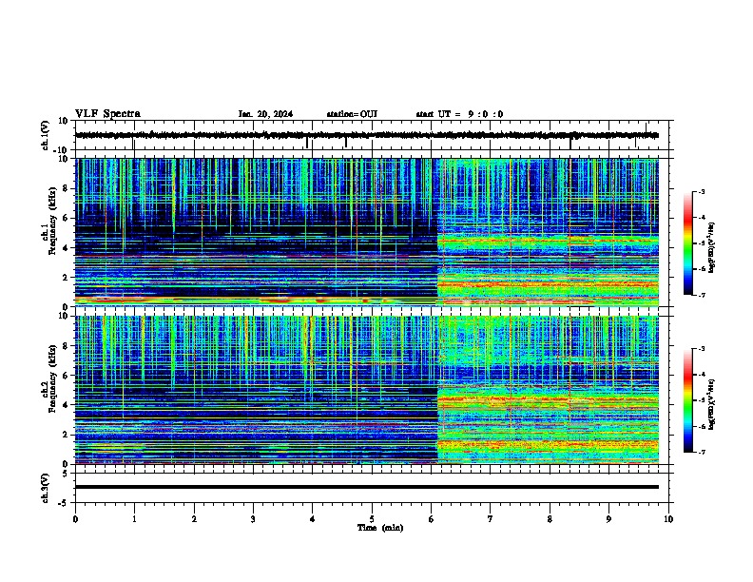Click the ch.1 "Frequency (kHz)" axis label
The height and width of the screenshot is (582, 753).
[52, 222]
